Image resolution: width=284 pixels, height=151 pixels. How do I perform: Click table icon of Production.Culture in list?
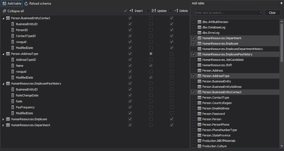coord(199,146)
